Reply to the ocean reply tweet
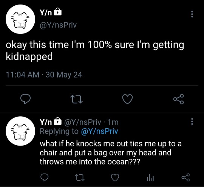 pos(44,177)
